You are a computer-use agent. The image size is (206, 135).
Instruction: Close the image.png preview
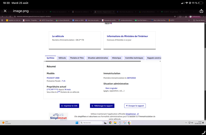[5, 11]
